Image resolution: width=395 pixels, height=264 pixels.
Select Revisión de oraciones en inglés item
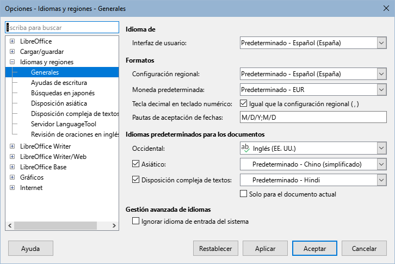click(75, 134)
